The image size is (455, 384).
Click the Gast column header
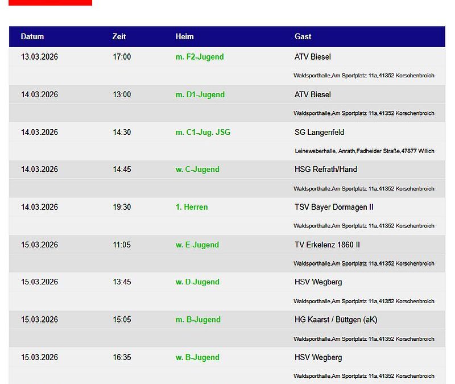click(303, 36)
